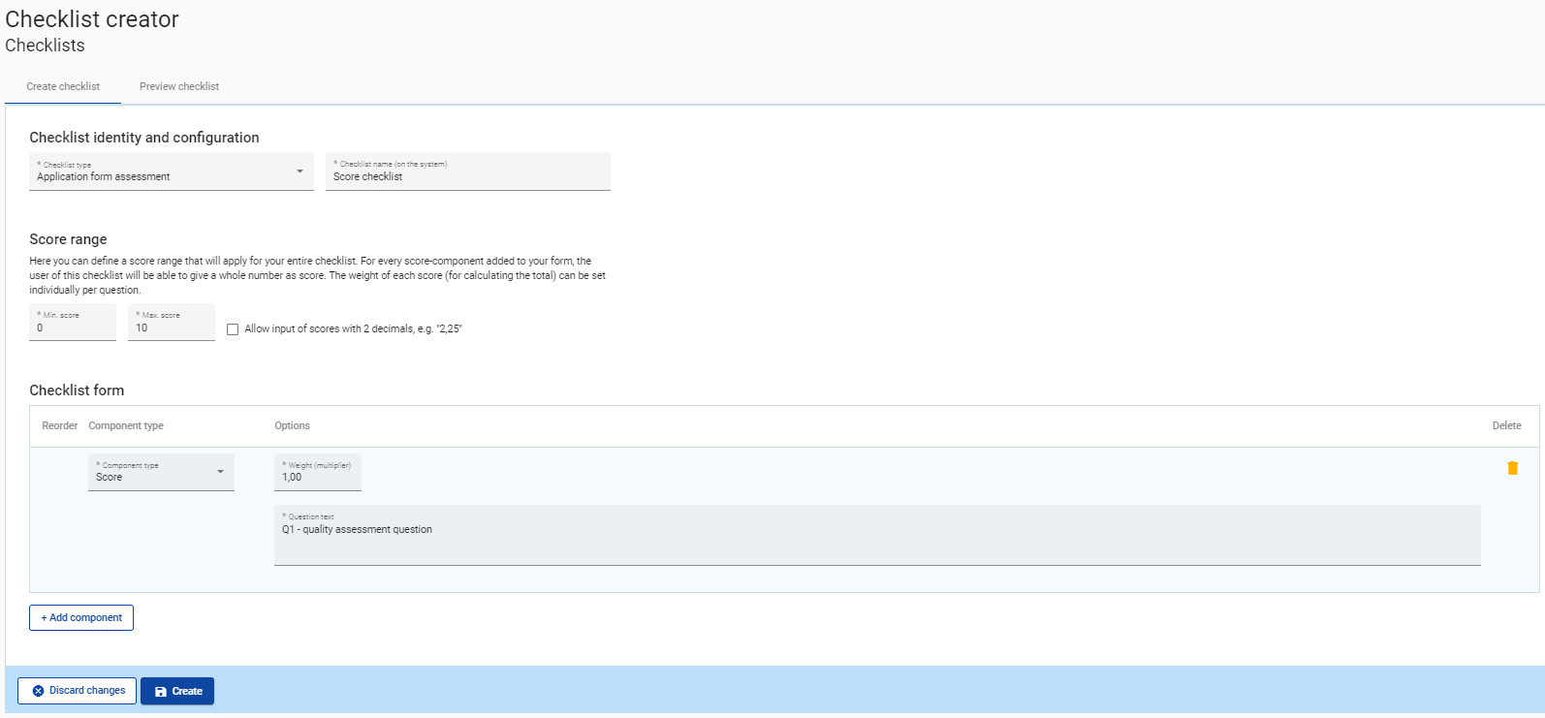The width and height of the screenshot is (1545, 718).
Task: Focus the Min. score field
Action: click(73, 328)
